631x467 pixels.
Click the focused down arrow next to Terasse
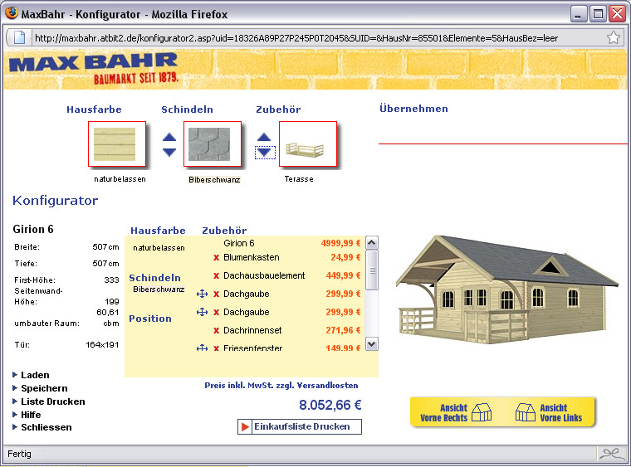point(265,153)
